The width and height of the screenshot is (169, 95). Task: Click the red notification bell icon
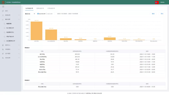click(x=157, y=2)
